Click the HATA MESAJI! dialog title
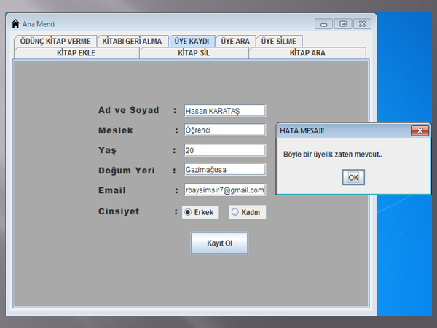 coord(302,130)
